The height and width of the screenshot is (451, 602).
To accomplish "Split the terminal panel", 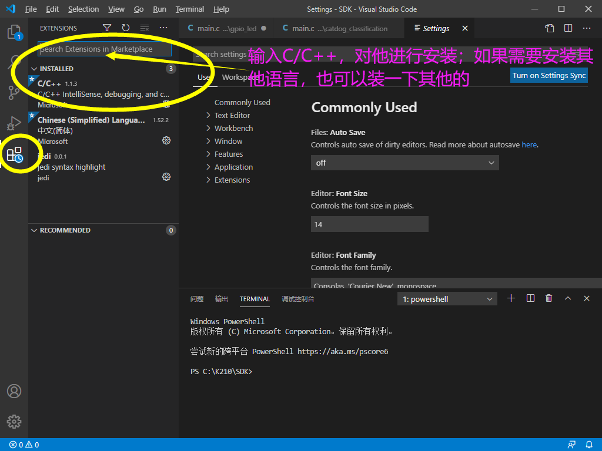I will tap(531, 298).
